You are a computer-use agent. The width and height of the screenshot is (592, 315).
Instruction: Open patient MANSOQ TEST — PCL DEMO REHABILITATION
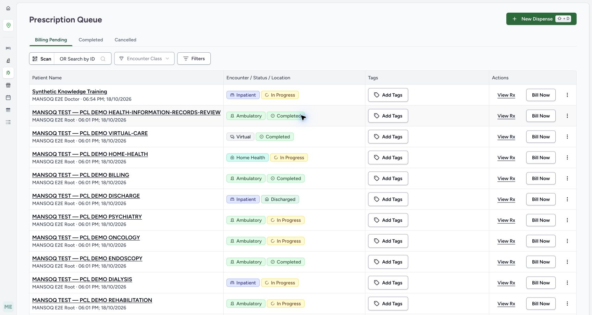tap(92, 300)
